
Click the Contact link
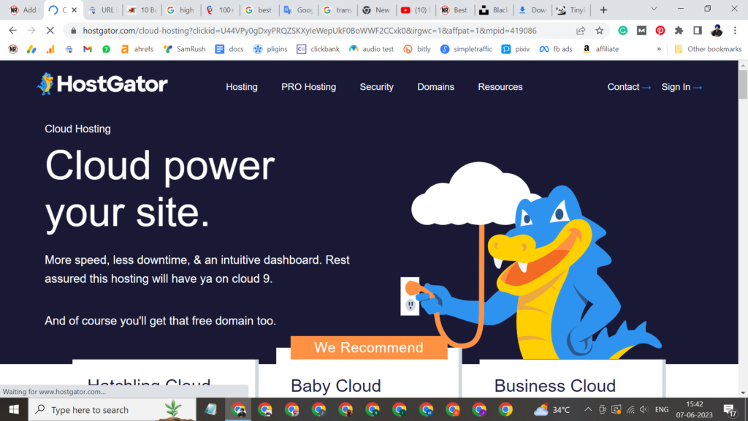628,87
